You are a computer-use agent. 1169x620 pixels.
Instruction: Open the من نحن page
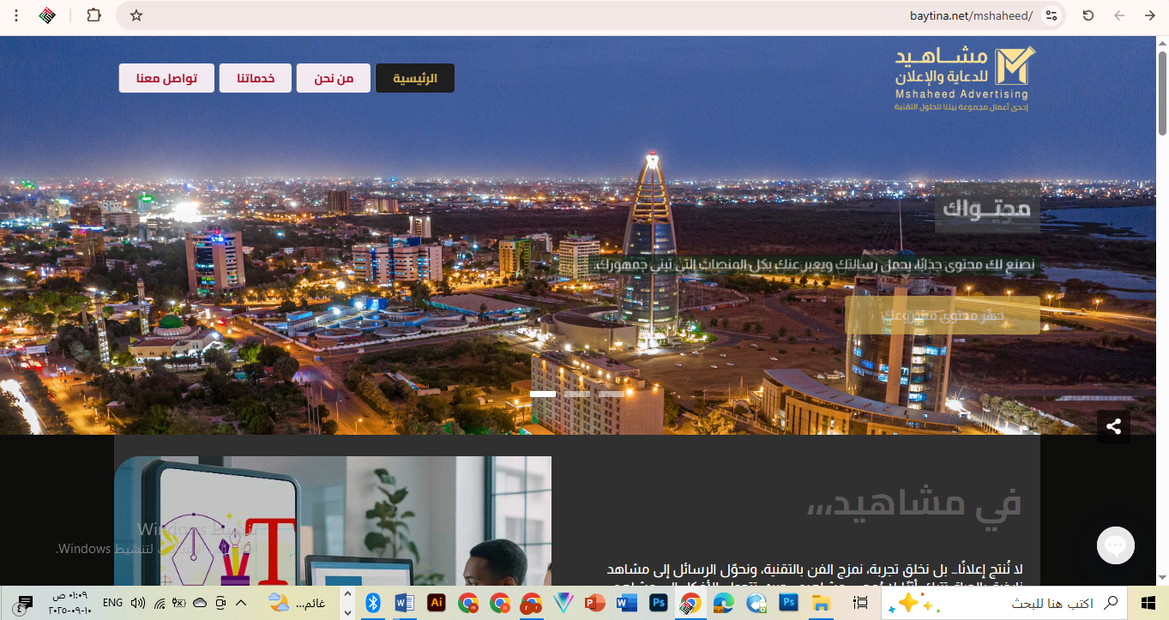click(334, 78)
